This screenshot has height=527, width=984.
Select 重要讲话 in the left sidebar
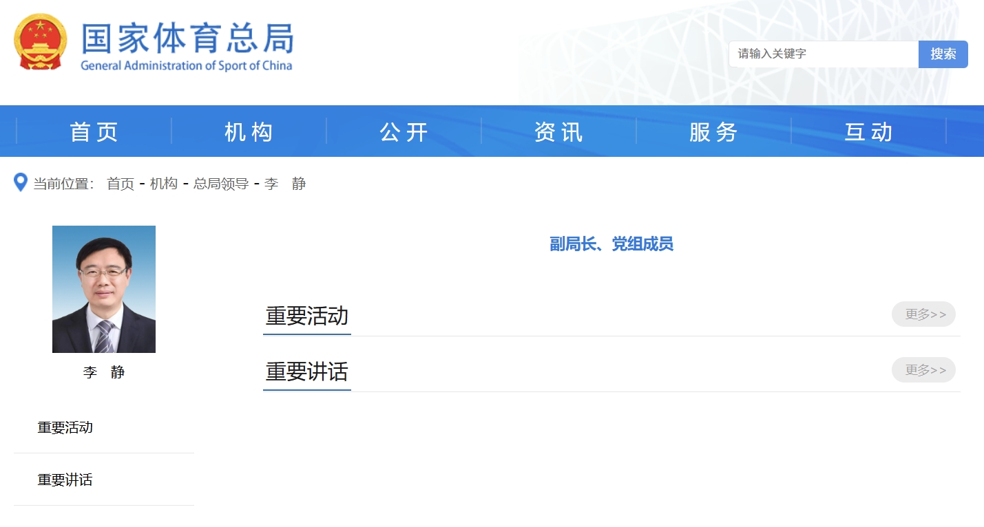coord(65,480)
